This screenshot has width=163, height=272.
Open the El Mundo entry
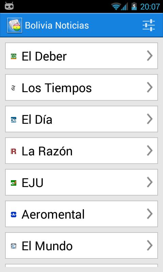[x=81, y=245]
